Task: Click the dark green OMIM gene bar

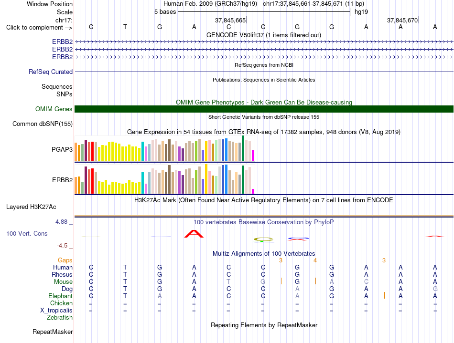Action: 264,109
